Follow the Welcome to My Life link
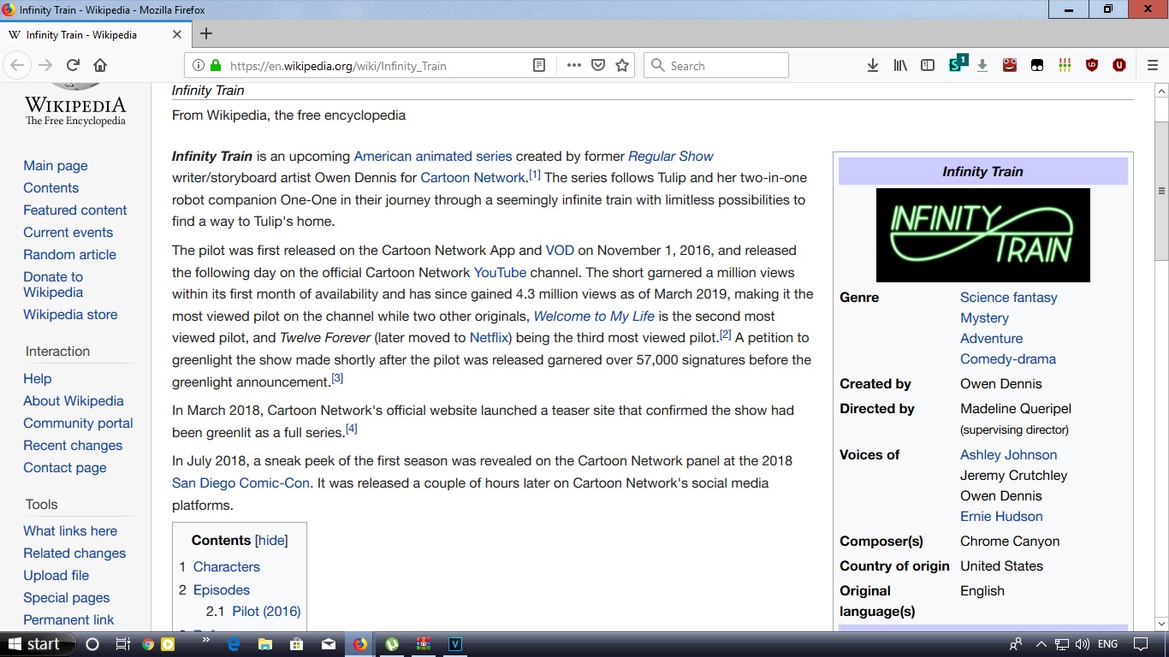The width and height of the screenshot is (1169, 657). (x=594, y=317)
